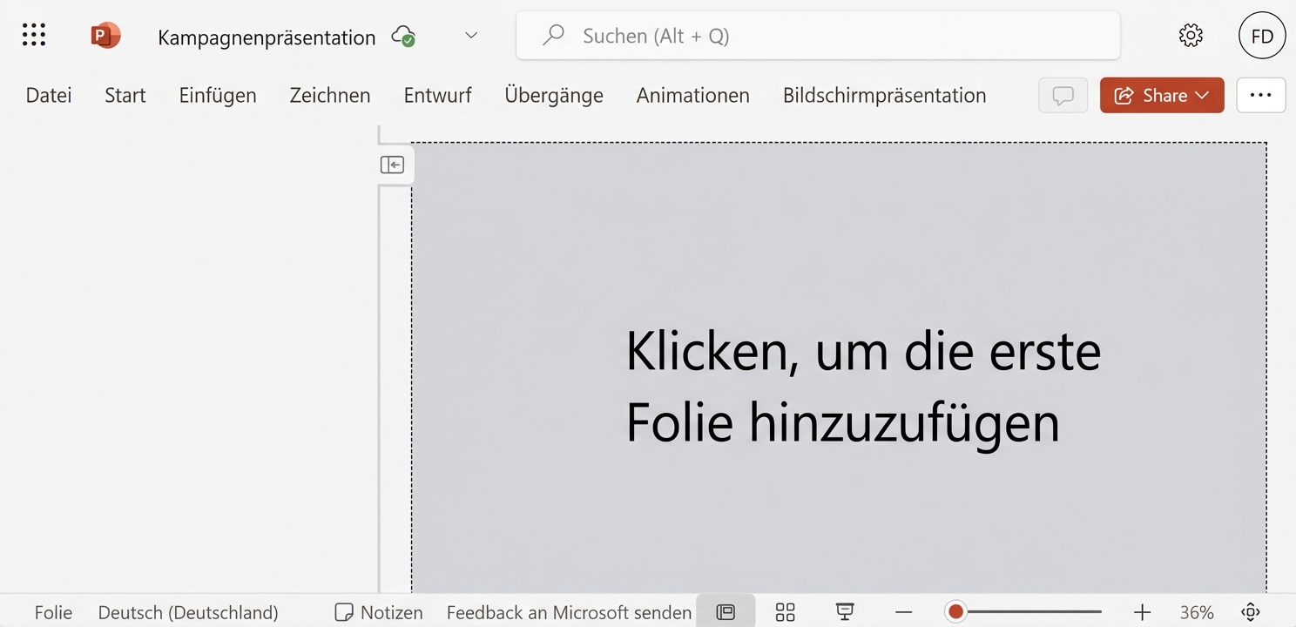Open more options with the ellipsis
The width and height of the screenshot is (1296, 627).
coord(1260,95)
